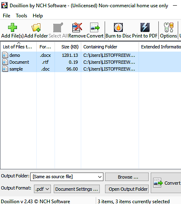The image size is (181, 204).
Task: Sort by the Format column header
Action: [x=46, y=47]
